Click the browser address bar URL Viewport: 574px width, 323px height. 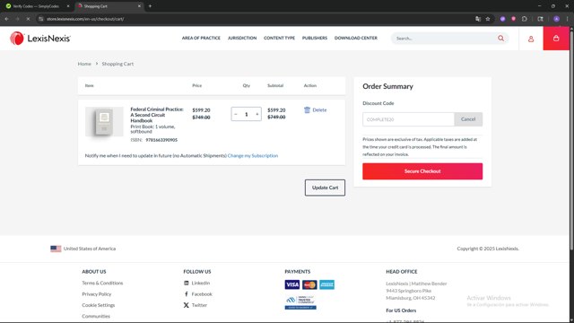click(x=85, y=19)
